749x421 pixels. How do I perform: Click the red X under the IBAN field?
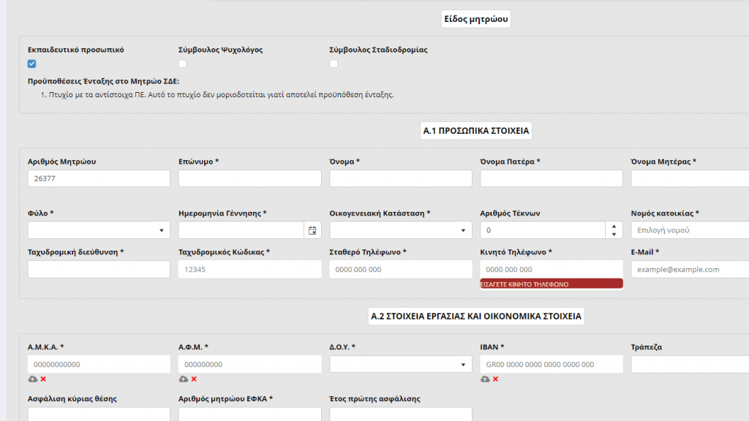point(496,379)
